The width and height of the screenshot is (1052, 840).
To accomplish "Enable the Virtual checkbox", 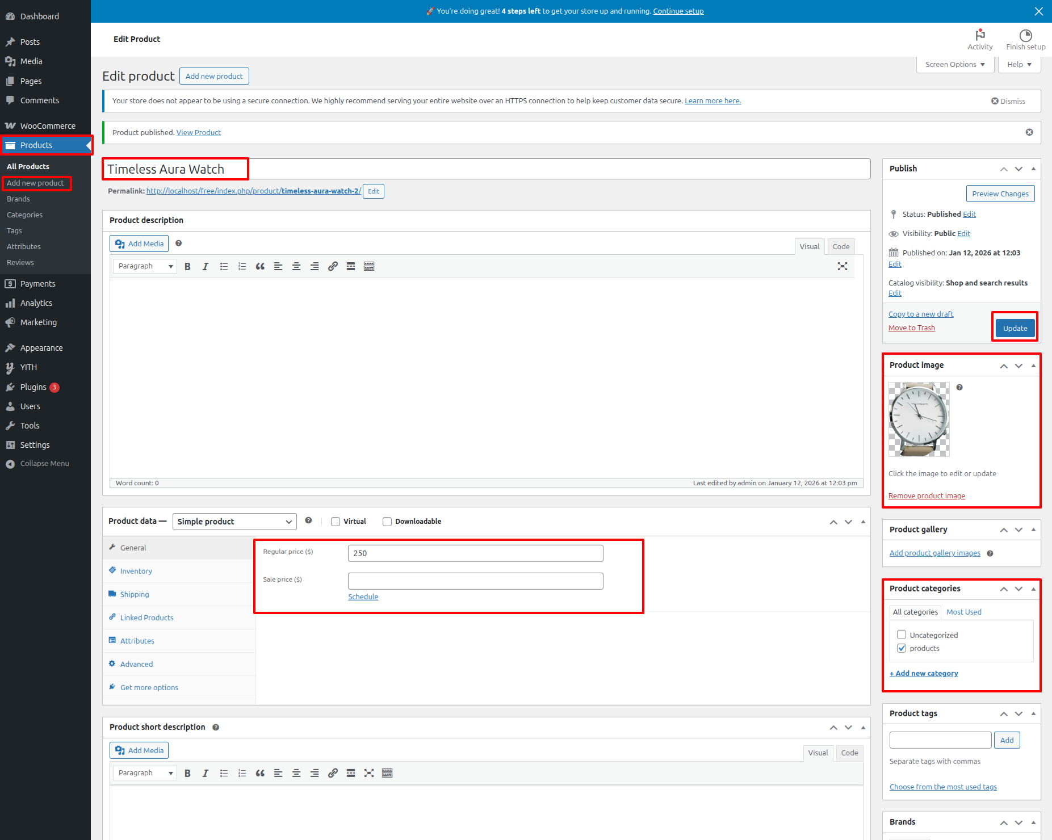I will point(336,522).
